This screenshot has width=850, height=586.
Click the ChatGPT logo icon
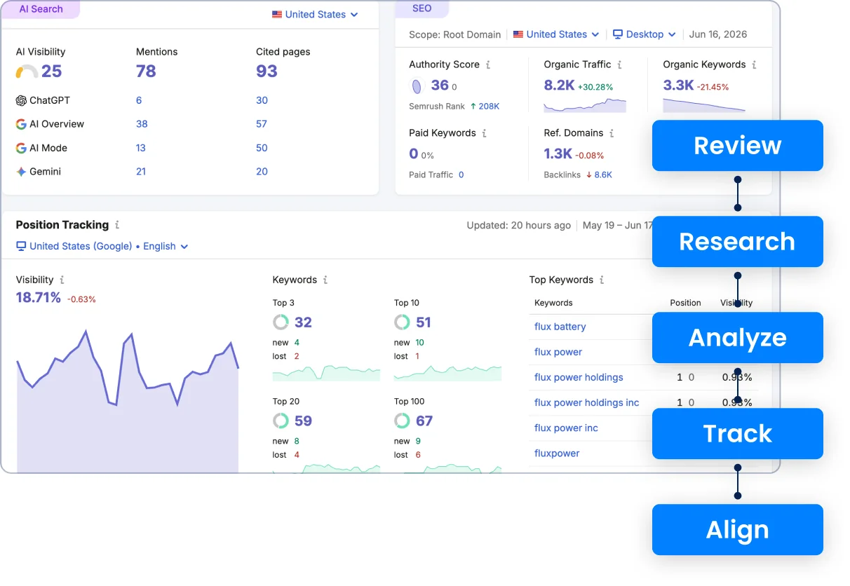[x=21, y=100]
